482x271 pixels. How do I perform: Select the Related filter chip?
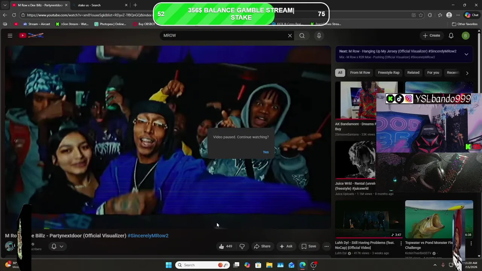413,73
